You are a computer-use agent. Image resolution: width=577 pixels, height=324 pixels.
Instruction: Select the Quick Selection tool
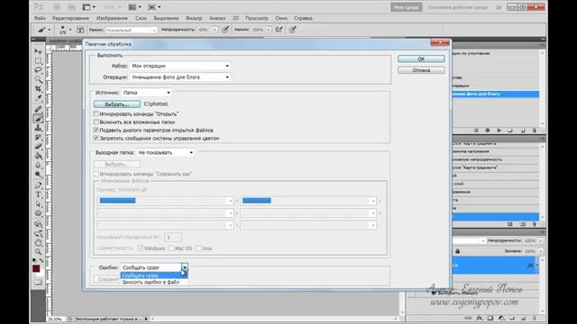38,79
